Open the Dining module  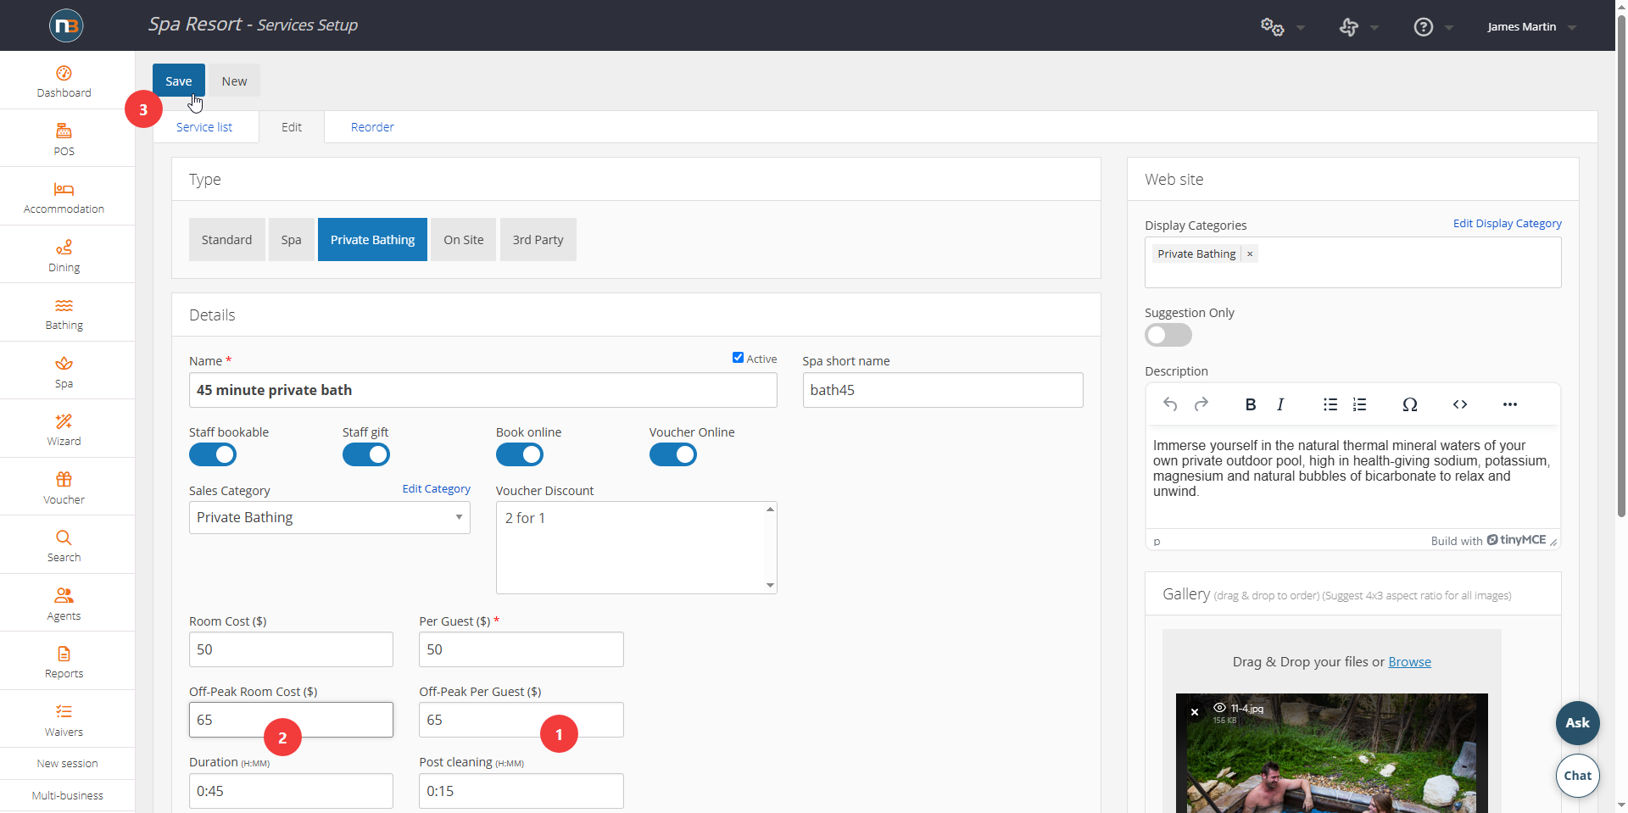64,256
